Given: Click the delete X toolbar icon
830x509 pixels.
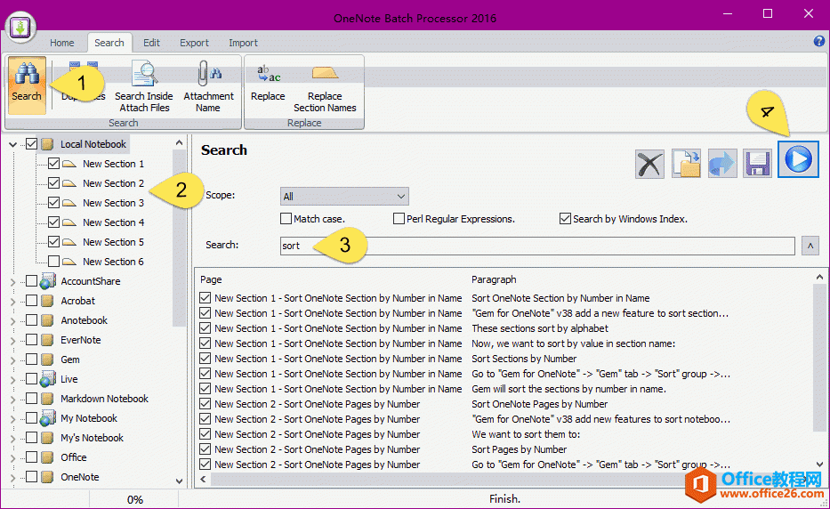Looking at the screenshot, I should [x=649, y=164].
